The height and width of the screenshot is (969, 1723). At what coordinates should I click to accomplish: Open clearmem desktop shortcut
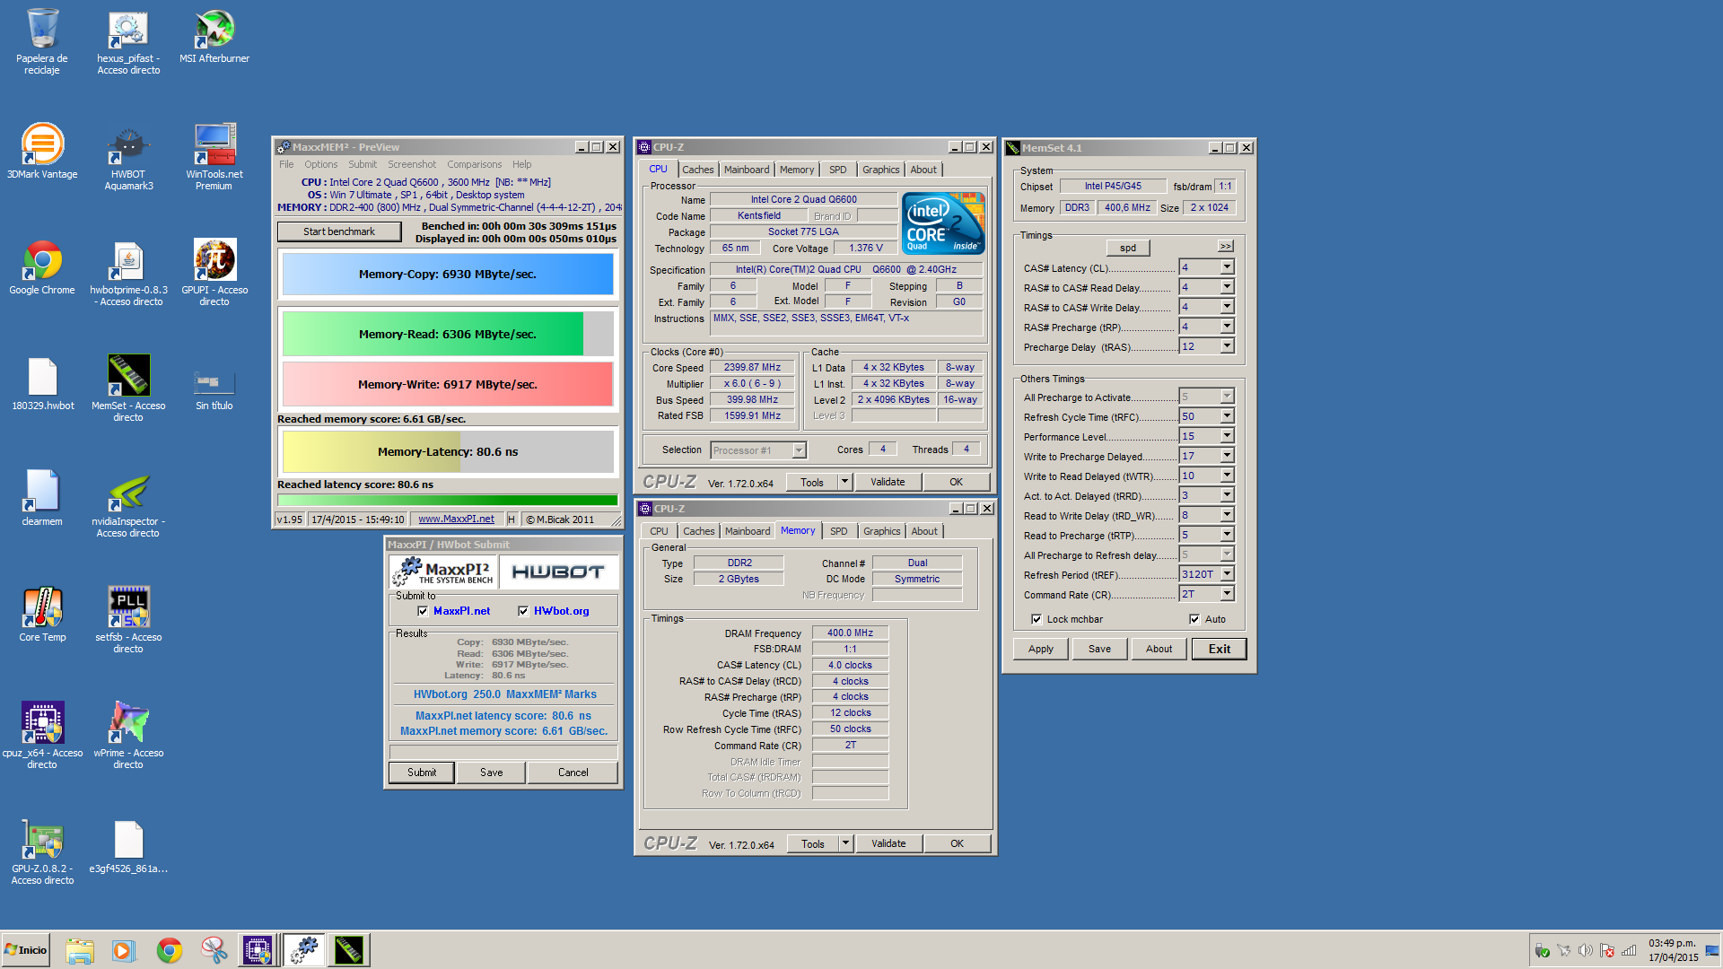click(x=42, y=499)
